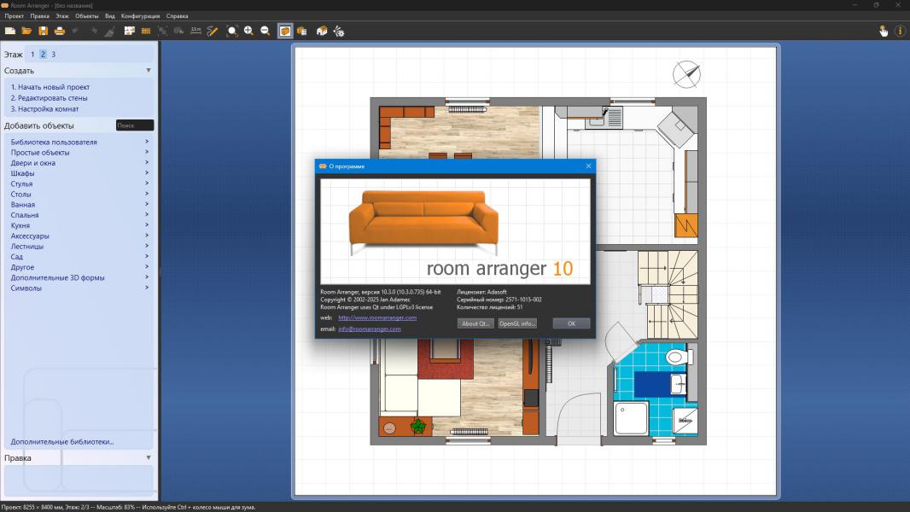This screenshot has width=910, height=512.
Task: Expand the Двери и окна category
Action: pyautogui.click(x=33, y=163)
